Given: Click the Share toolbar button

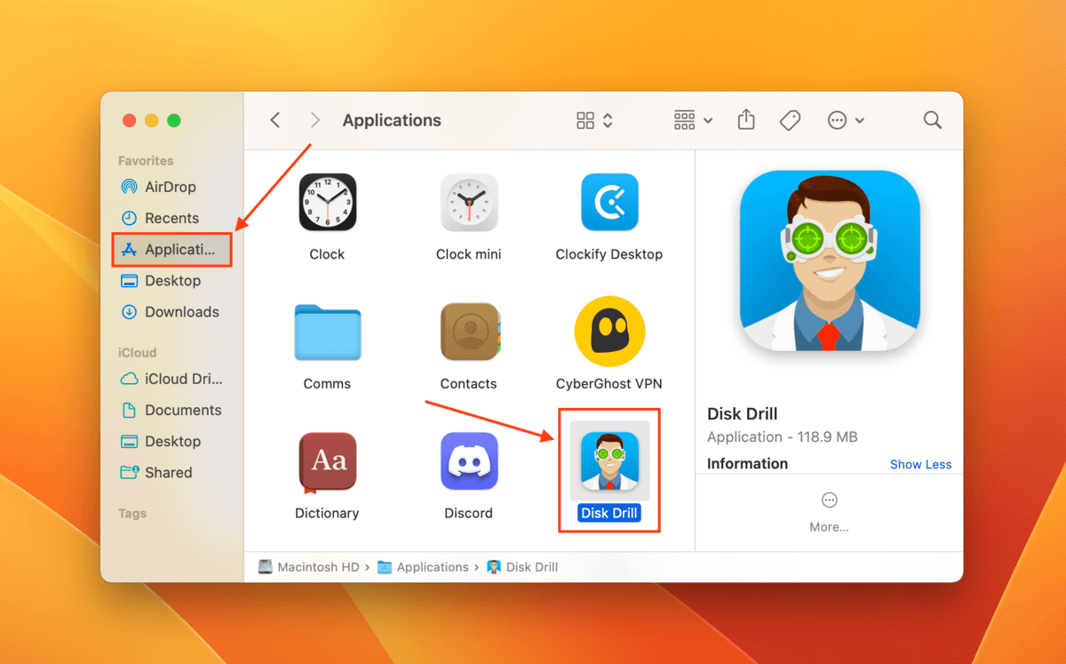Looking at the screenshot, I should click(x=746, y=120).
